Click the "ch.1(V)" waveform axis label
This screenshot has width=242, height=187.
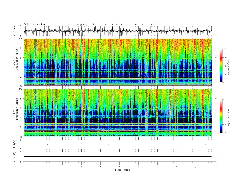(15, 31)
